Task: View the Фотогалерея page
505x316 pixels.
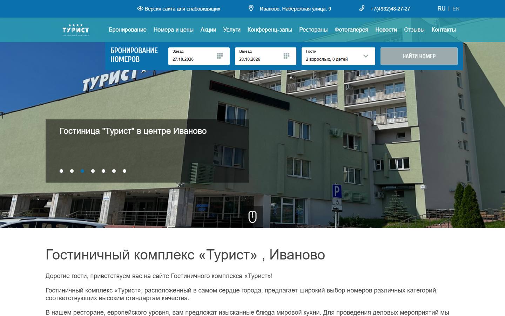Action: [351, 30]
